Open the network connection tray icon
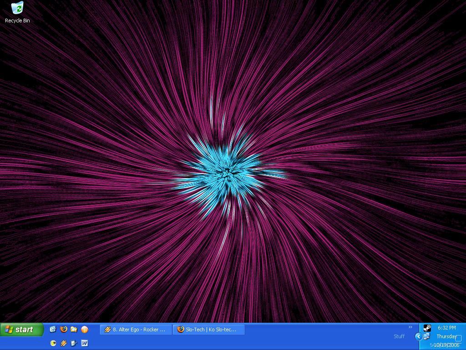466x350 pixels. pos(426,337)
